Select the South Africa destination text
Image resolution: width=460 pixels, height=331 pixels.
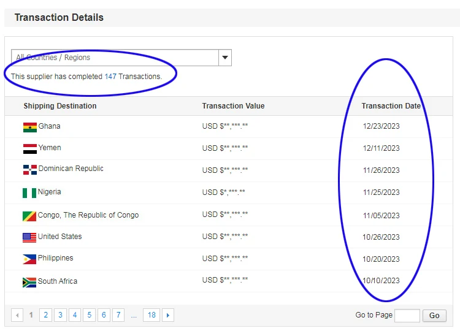tap(58, 281)
